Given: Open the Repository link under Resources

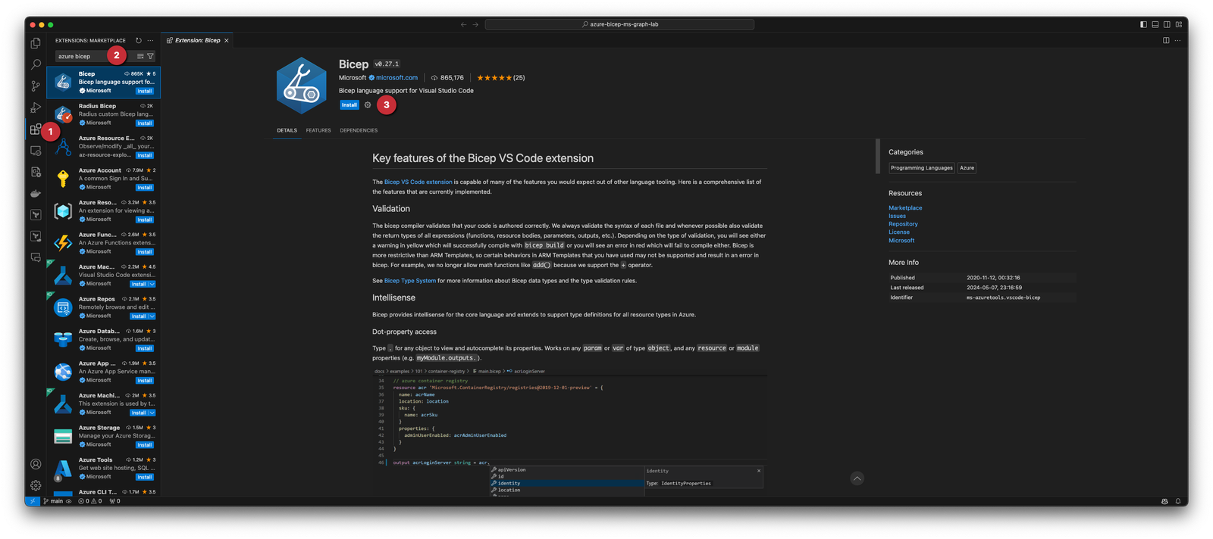Looking at the screenshot, I should click(x=903, y=224).
